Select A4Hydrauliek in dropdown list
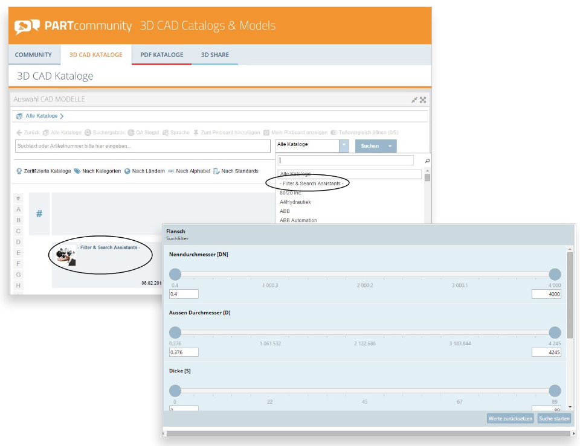Image resolution: width=580 pixels, height=446 pixels. click(295, 202)
